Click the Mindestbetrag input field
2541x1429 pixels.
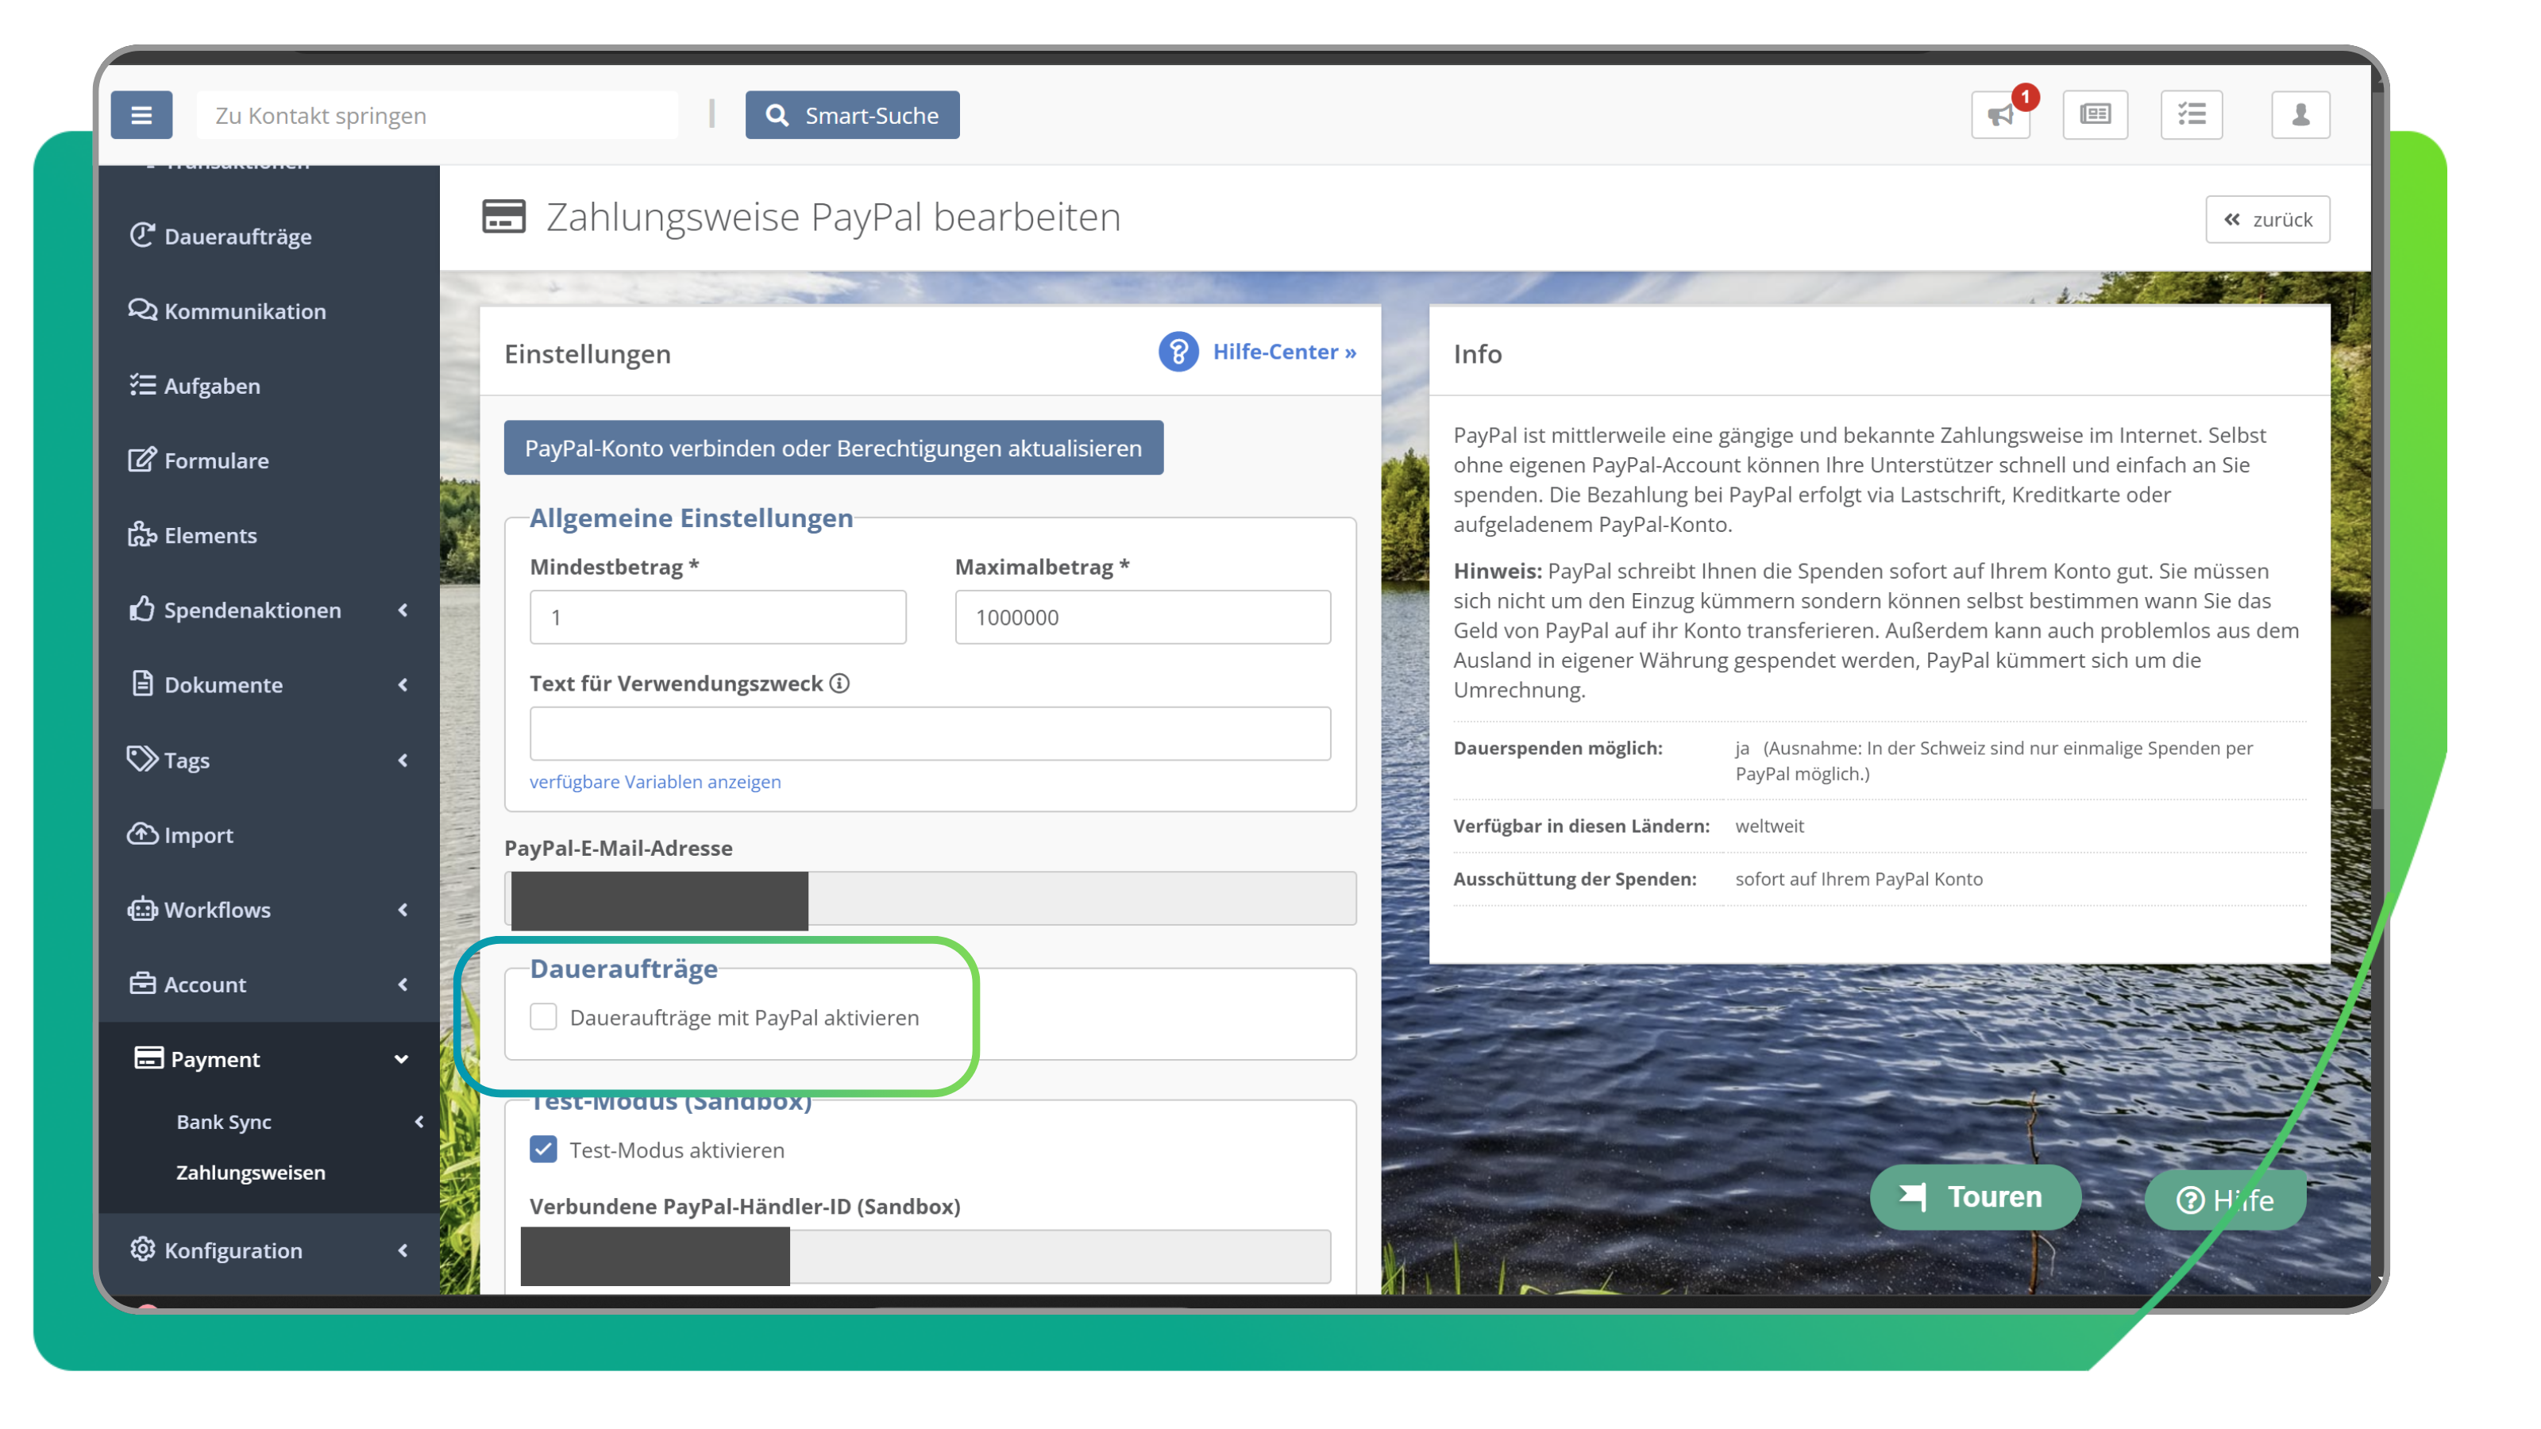[x=717, y=618]
